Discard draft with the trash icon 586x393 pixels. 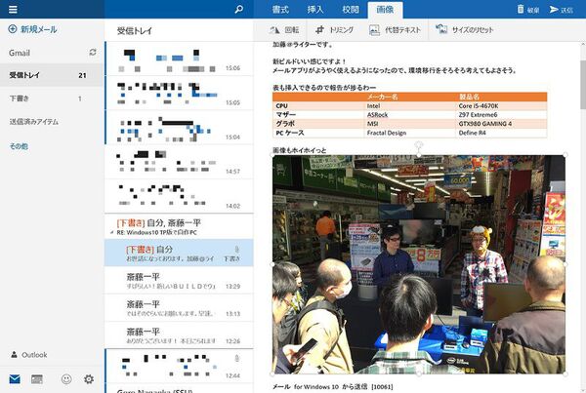click(521, 9)
